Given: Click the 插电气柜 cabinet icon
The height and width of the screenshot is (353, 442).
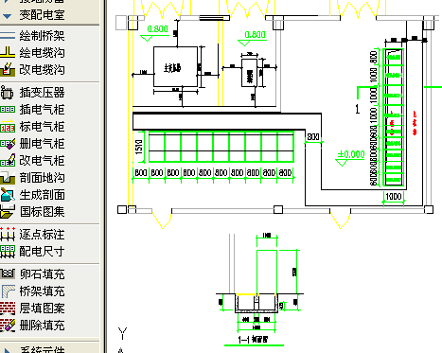Looking at the screenshot, I should [8, 110].
